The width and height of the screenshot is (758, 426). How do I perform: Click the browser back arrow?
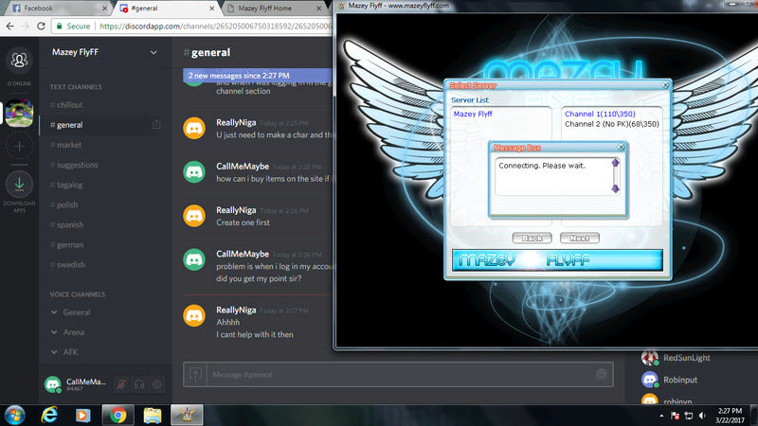tap(10, 27)
